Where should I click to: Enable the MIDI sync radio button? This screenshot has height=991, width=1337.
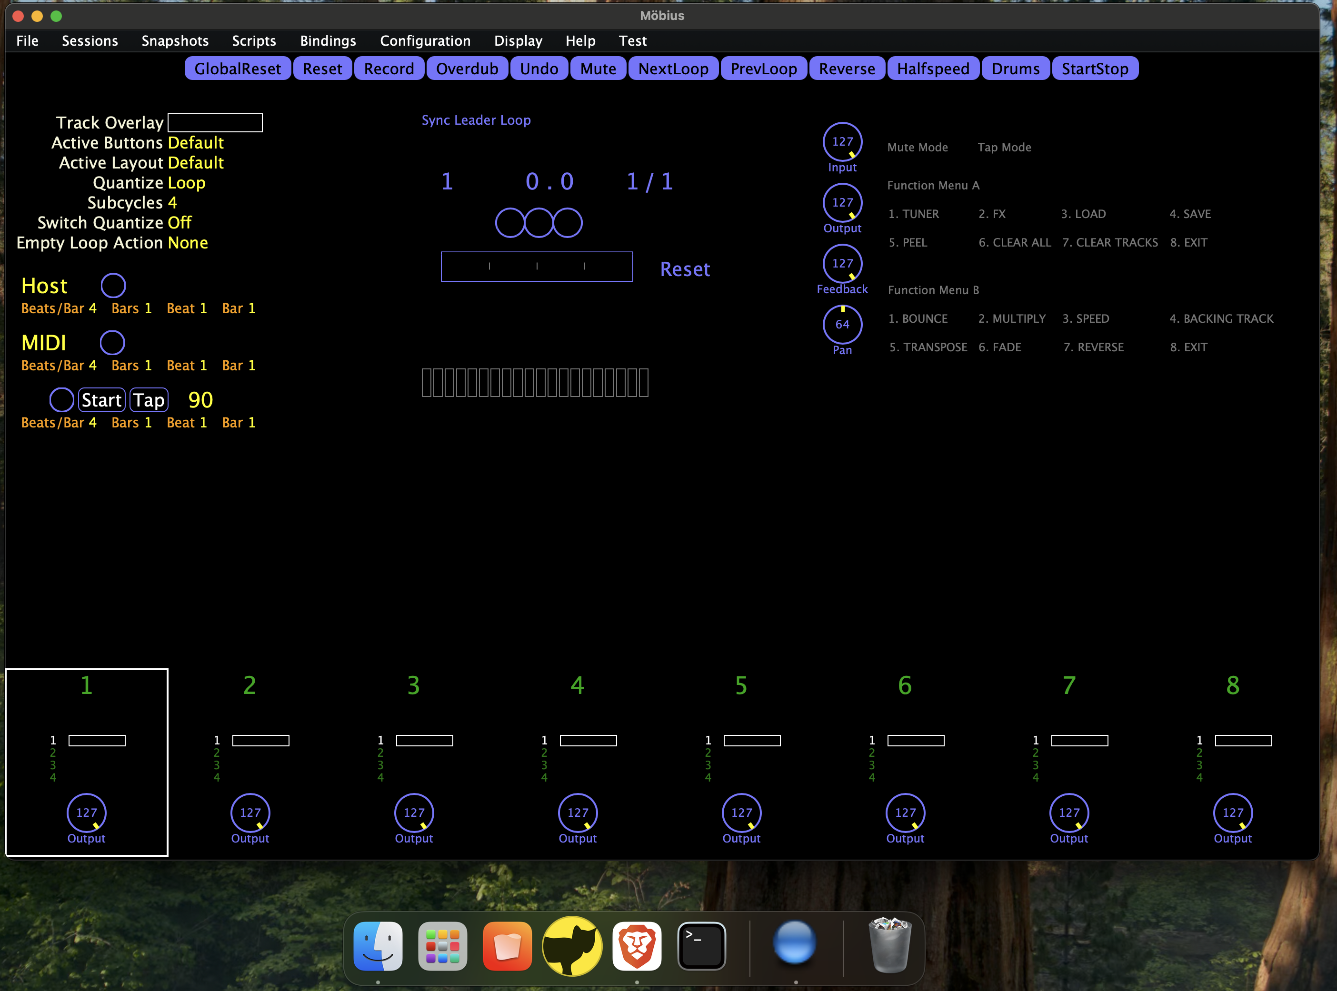click(112, 343)
